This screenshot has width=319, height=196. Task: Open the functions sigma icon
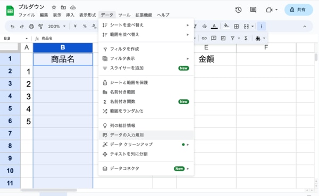point(246,38)
